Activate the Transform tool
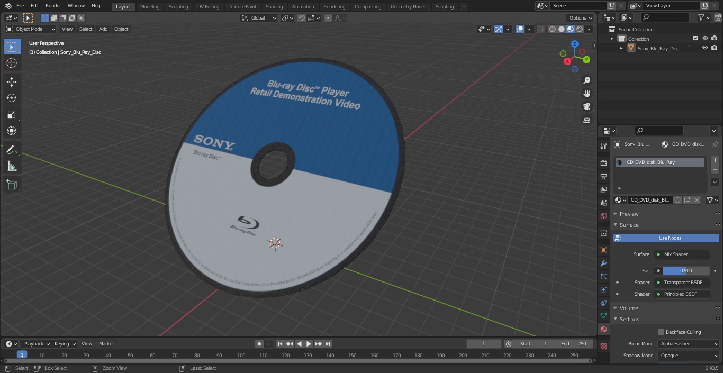 point(12,131)
